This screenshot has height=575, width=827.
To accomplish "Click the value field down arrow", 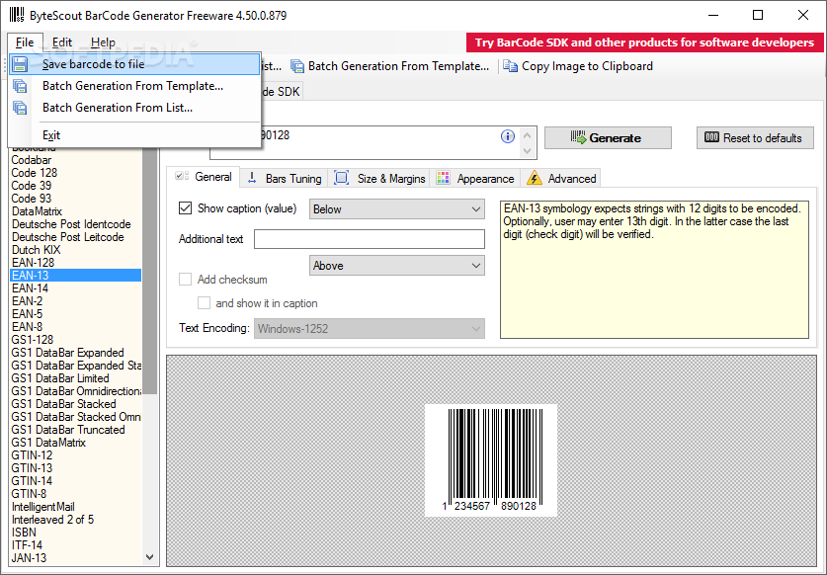I will click(527, 151).
